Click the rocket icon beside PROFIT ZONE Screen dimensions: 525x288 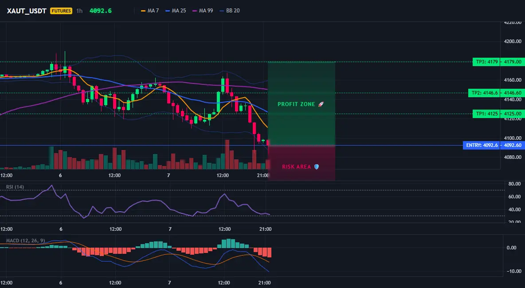click(321, 104)
